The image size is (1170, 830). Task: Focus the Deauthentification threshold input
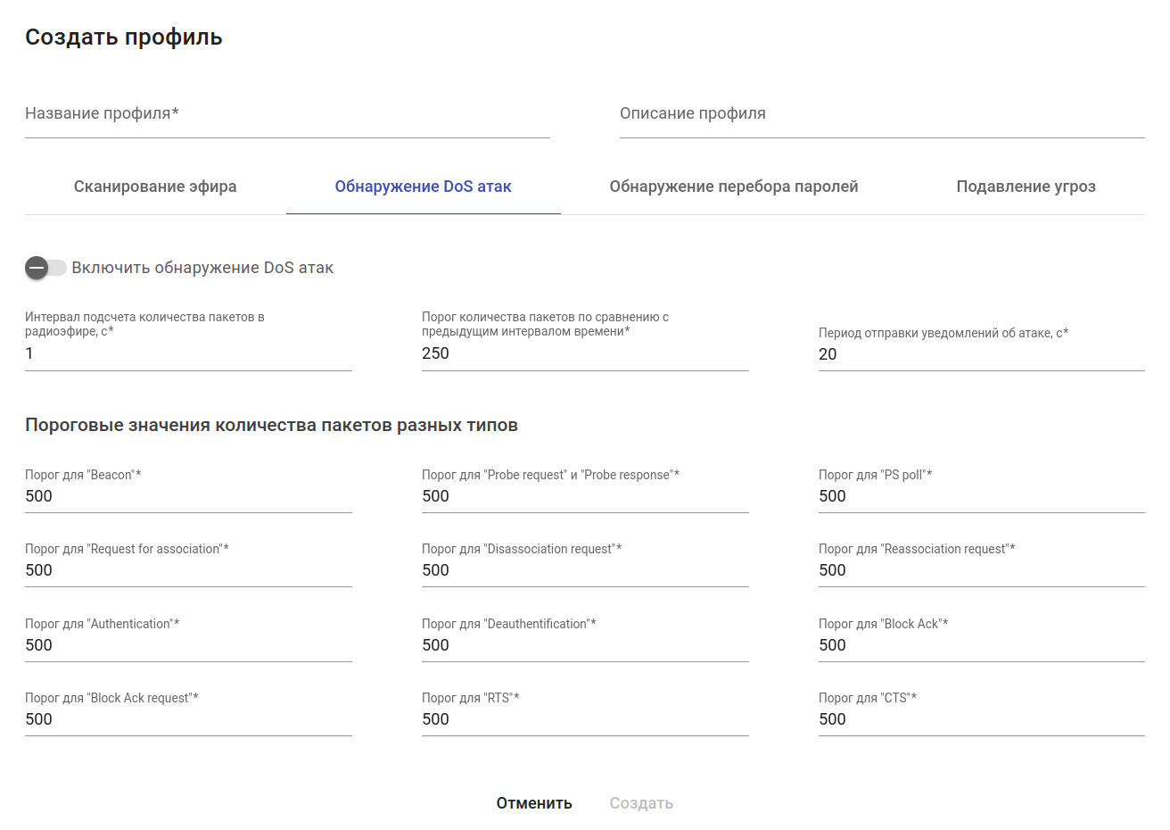(585, 645)
